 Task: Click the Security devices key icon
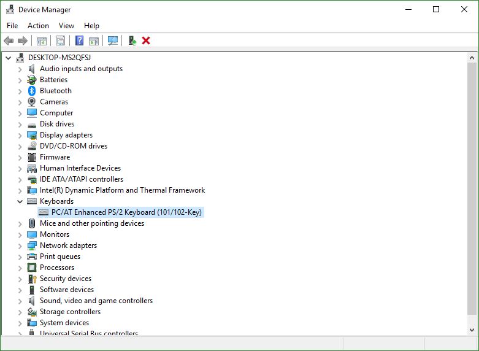(33, 279)
